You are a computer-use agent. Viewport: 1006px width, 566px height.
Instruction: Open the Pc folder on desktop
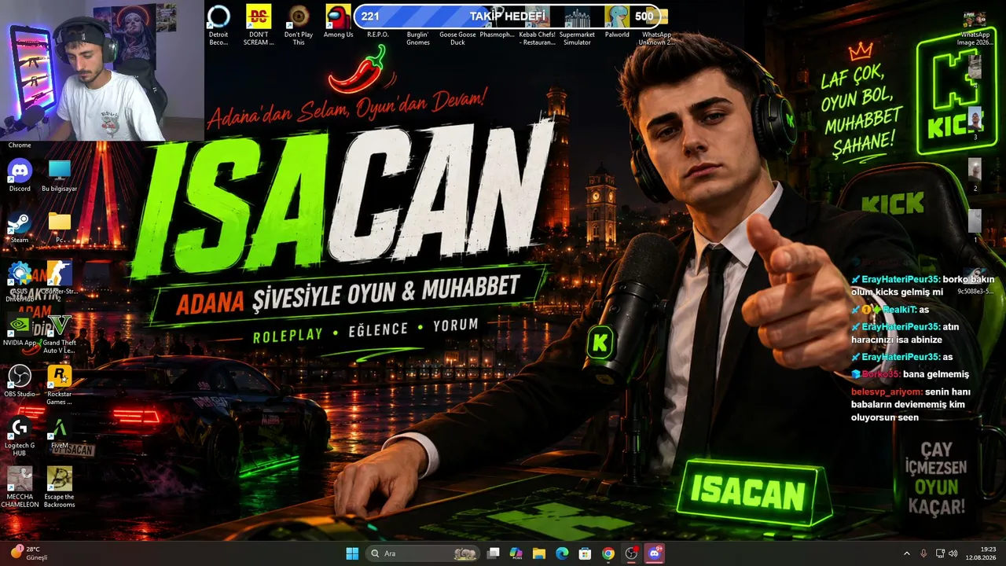(59, 226)
